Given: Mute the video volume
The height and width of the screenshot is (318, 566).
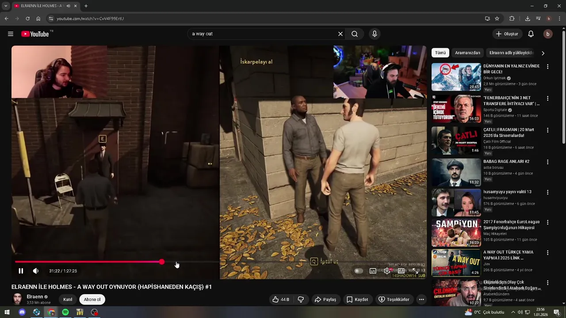Looking at the screenshot, I should point(36,271).
